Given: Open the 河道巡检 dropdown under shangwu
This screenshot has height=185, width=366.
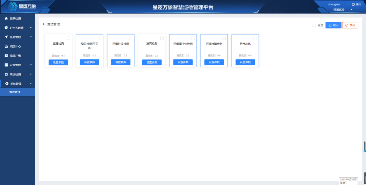Looking at the screenshot, I should [351, 10].
